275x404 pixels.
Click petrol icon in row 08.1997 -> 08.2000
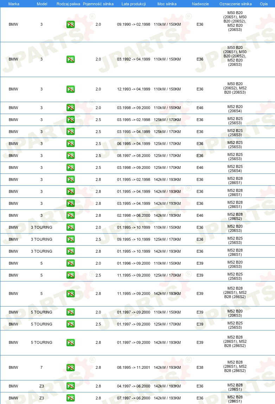(x=71, y=156)
